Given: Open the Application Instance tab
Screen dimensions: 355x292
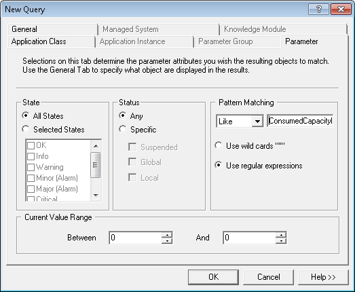Looking at the screenshot, I should 145,41.
